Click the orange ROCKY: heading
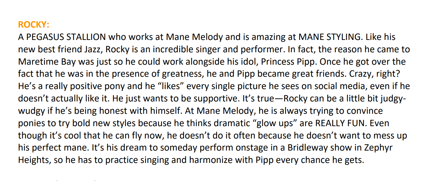 tap(34, 25)
